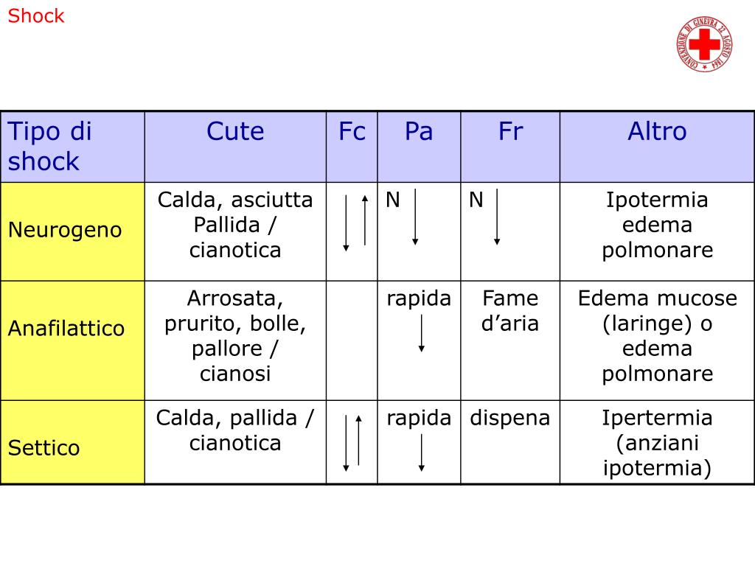Click the yellow Settico row label
Image resolution: width=755 pixels, height=566 pixels.
click(x=73, y=442)
